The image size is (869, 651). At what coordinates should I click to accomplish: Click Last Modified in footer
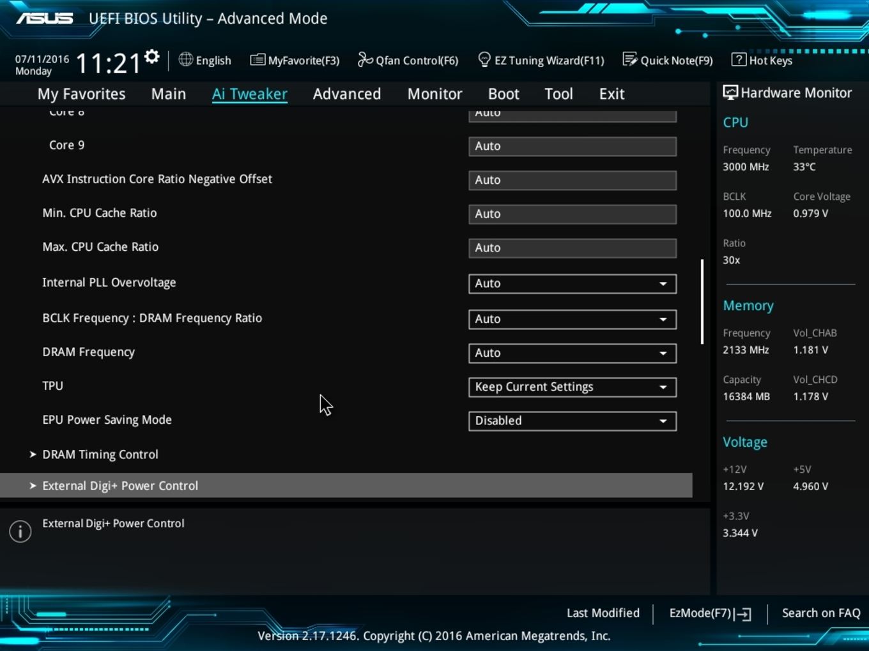603,613
